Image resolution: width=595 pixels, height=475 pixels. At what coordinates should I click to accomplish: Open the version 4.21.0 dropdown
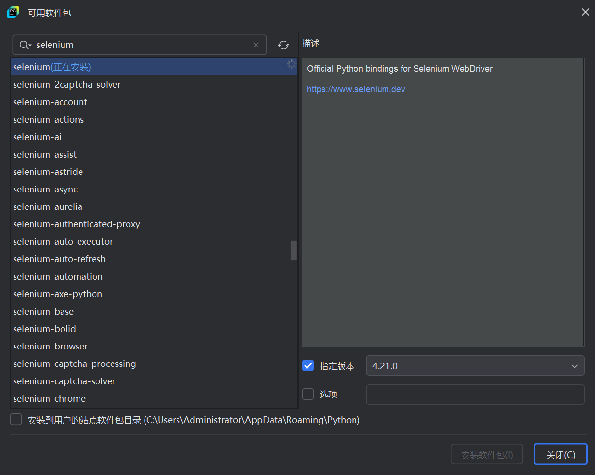click(x=475, y=365)
